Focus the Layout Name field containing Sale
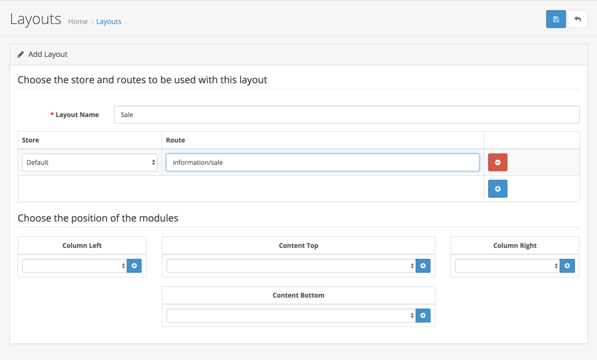This screenshot has width=597, height=360. coord(346,114)
